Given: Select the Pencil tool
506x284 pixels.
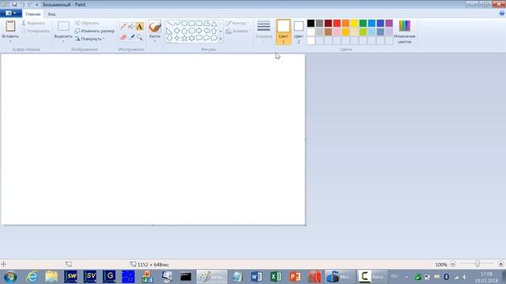Looking at the screenshot, I should click(123, 26).
